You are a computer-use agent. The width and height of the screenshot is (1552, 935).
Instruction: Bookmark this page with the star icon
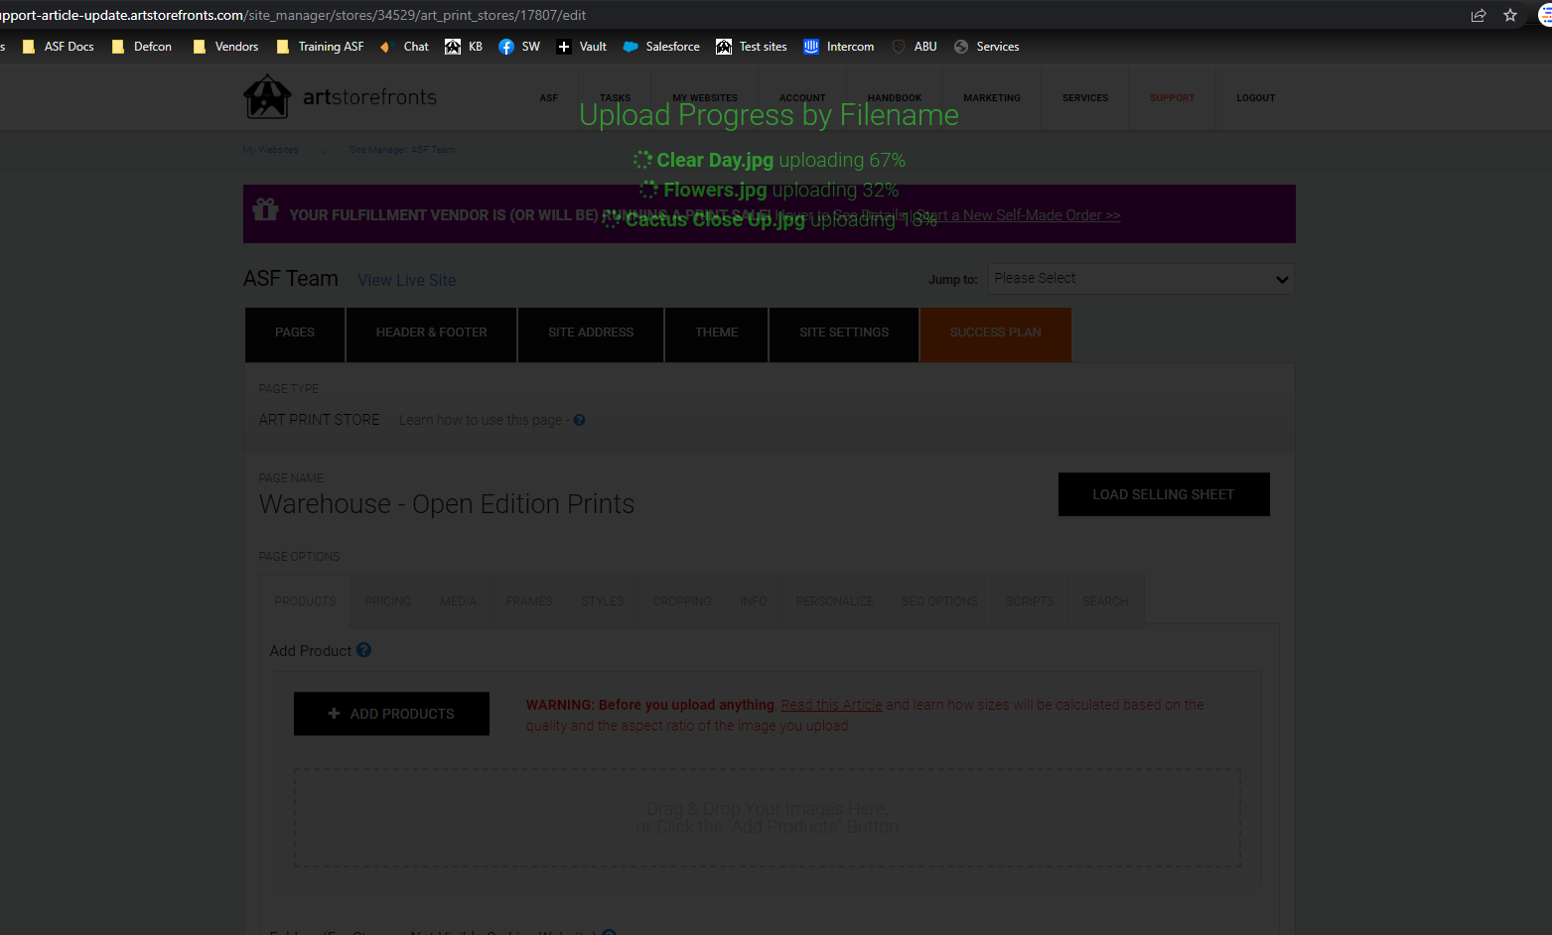[1510, 15]
